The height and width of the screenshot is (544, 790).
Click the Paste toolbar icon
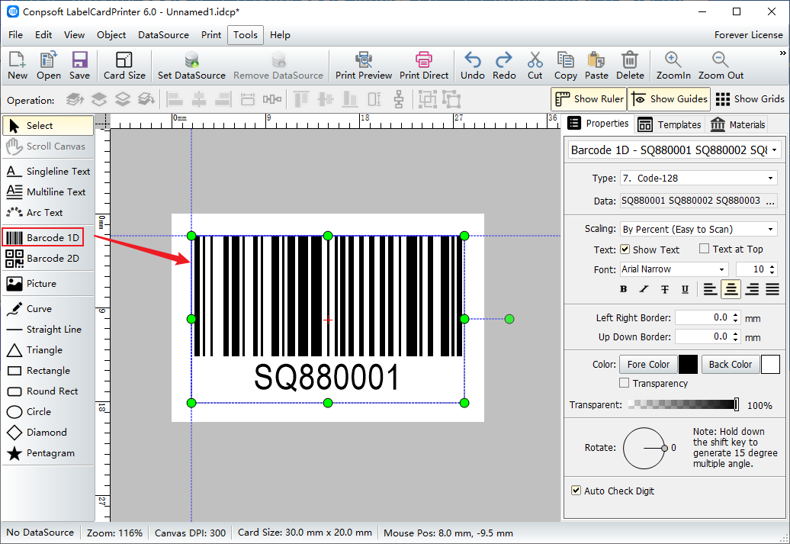coord(596,66)
